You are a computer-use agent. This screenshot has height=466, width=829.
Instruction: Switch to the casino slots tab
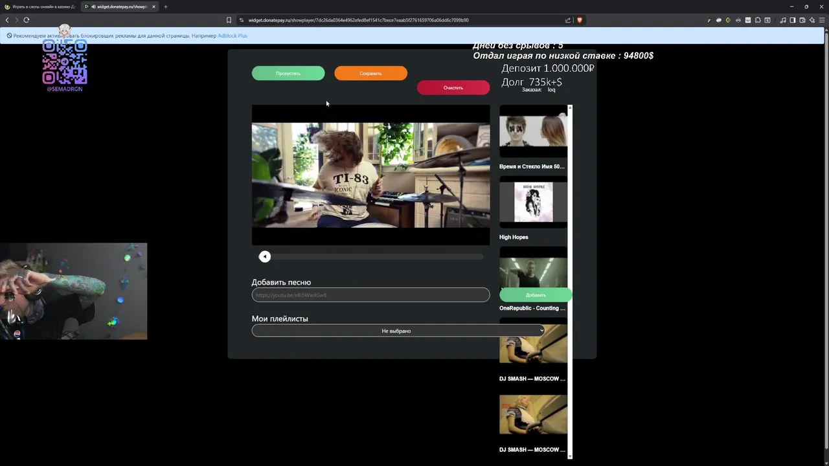[x=40, y=6]
